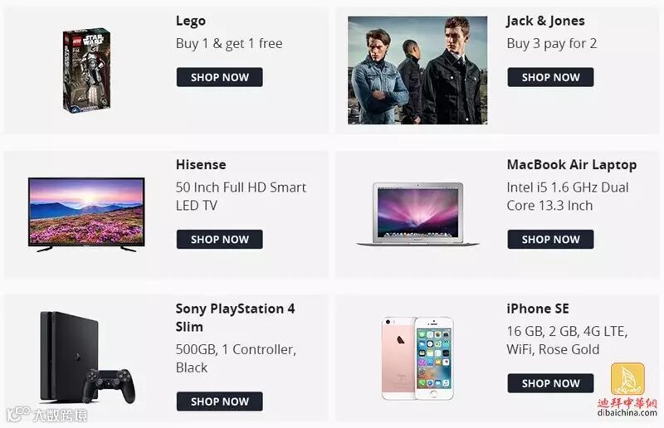
Task: Open the MacBook Air Laptop title link
Action: click(x=572, y=165)
